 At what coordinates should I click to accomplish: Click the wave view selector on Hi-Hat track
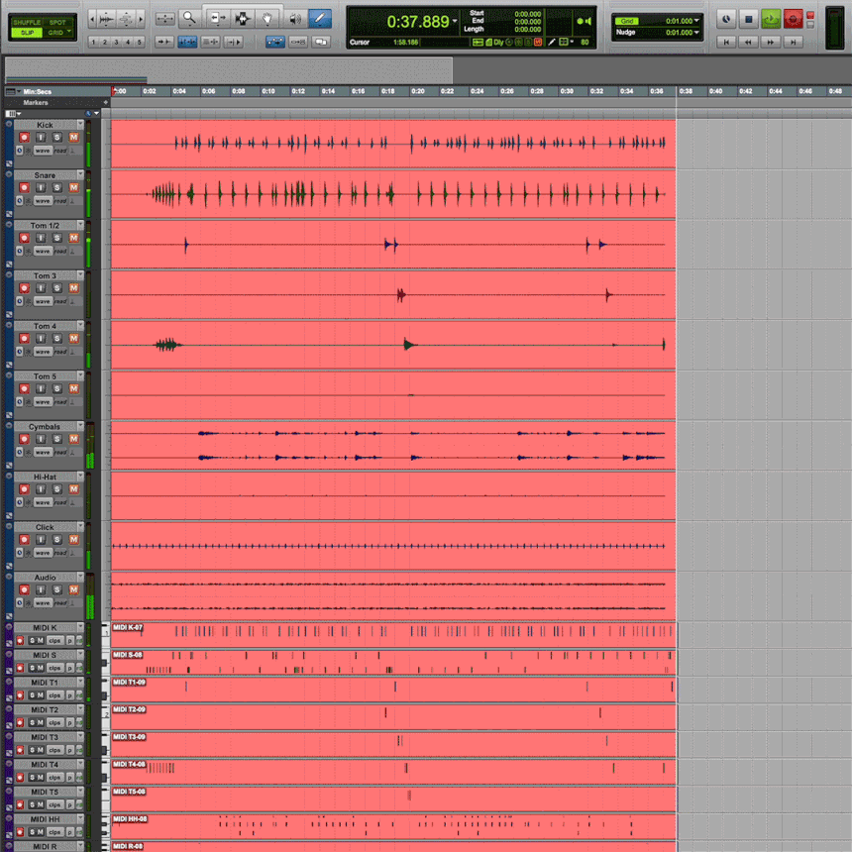pyautogui.click(x=44, y=501)
